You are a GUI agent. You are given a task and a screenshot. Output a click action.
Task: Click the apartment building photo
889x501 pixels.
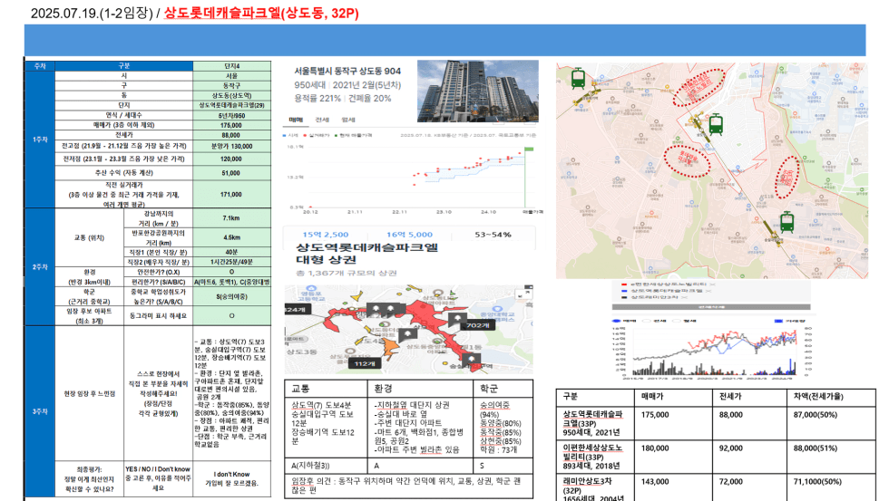(477, 92)
